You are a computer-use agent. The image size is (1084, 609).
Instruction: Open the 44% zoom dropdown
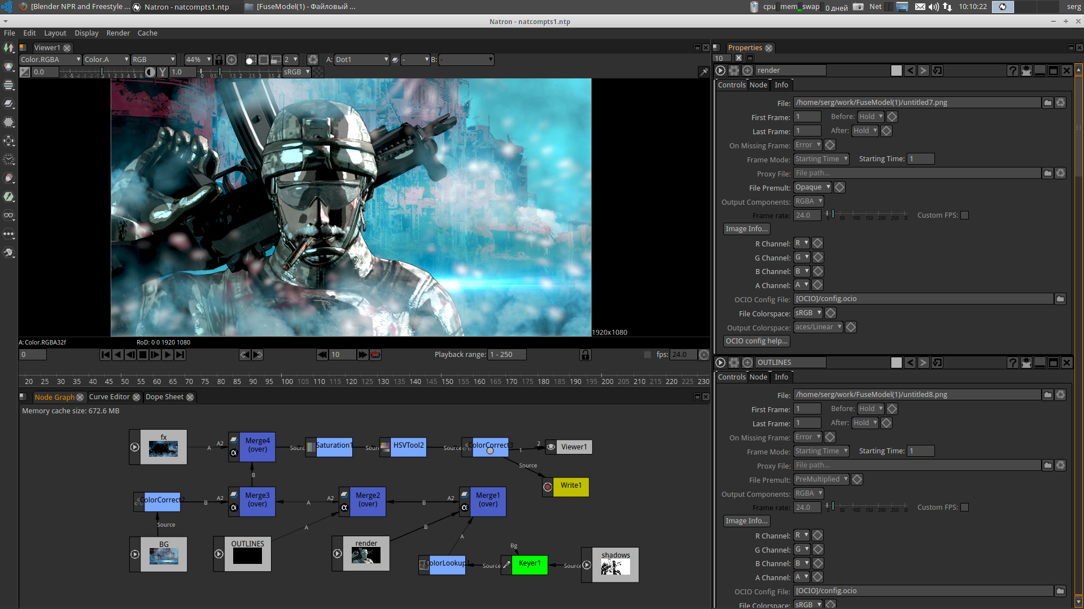(198, 60)
